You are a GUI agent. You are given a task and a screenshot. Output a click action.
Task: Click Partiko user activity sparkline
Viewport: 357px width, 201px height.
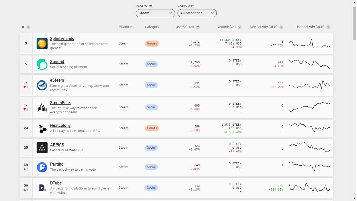click(x=309, y=166)
